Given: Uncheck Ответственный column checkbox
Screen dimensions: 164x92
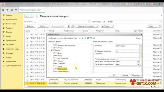Looking at the screenshot, I should point(54,71).
